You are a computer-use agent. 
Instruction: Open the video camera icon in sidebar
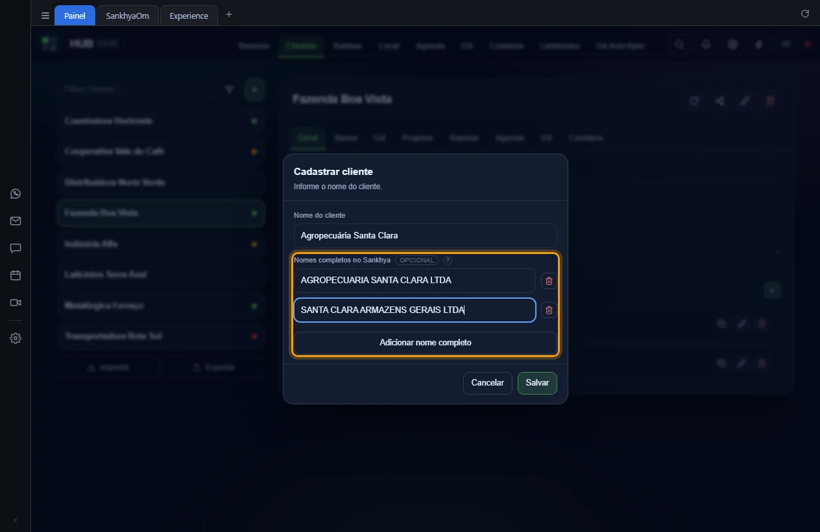click(16, 303)
